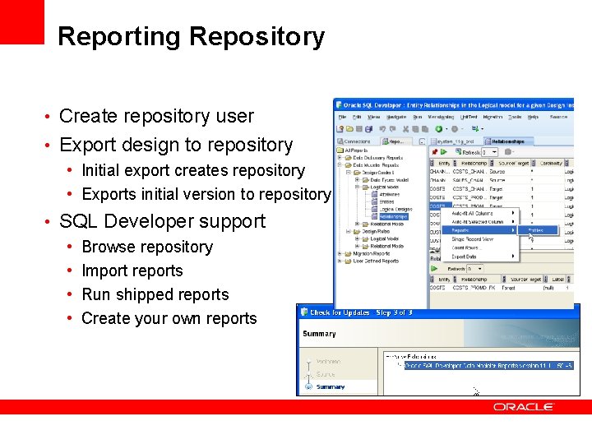The height and width of the screenshot is (444, 592).
Task: Click Entities in the Reports submenu
Action: pyautogui.click(x=538, y=230)
